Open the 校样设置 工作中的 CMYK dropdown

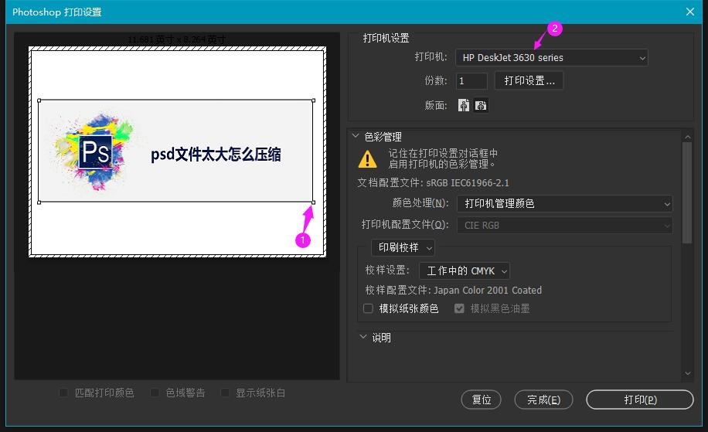coord(465,270)
